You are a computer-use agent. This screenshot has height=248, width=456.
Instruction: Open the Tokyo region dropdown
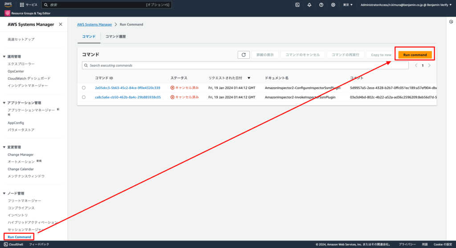[348, 4]
